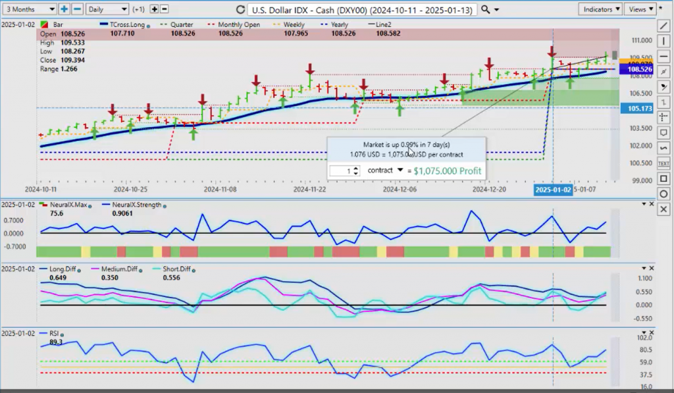Screen dimensions: 674x393
Task: Click the refresh chart icon
Action: coord(240,9)
